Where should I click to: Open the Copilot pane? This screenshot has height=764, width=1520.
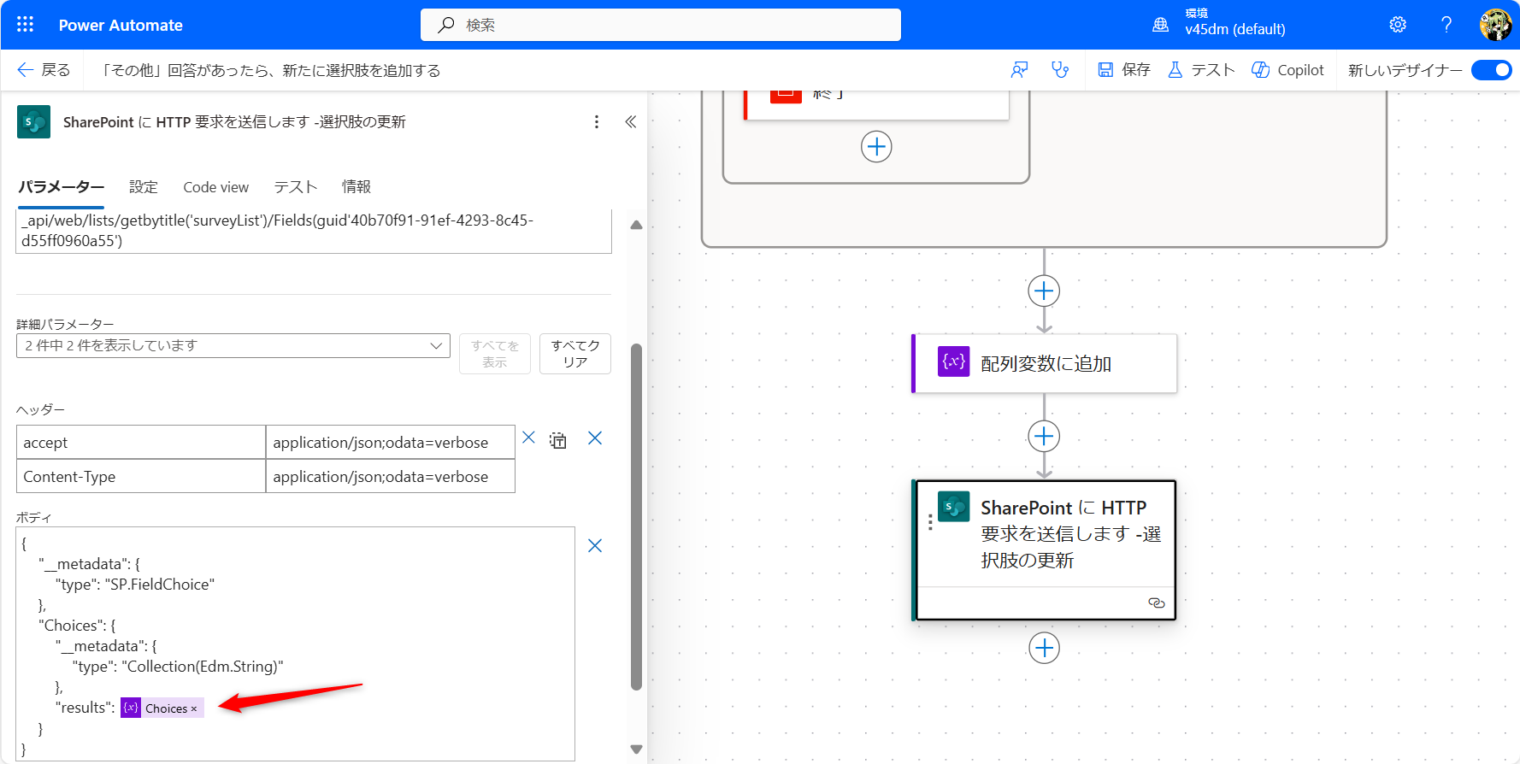coord(1287,70)
